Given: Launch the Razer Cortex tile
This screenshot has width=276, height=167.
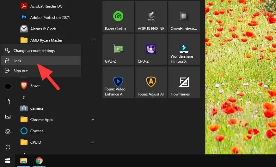Looking at the screenshot, I should click(x=118, y=17).
